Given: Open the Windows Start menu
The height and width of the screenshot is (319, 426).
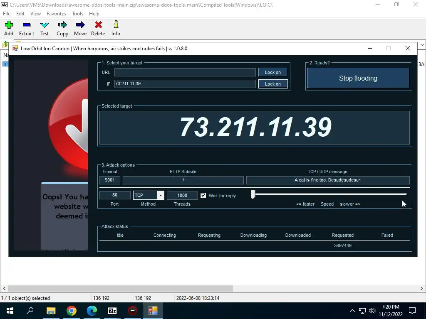Looking at the screenshot, I should 10,311.
